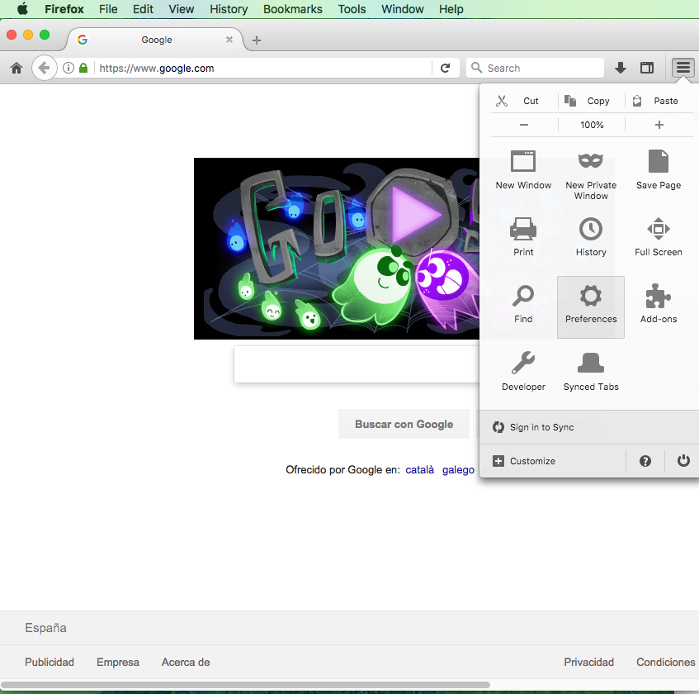Open the Help menu in menu bar
Image resolution: width=699 pixels, height=694 pixels.
[451, 9]
